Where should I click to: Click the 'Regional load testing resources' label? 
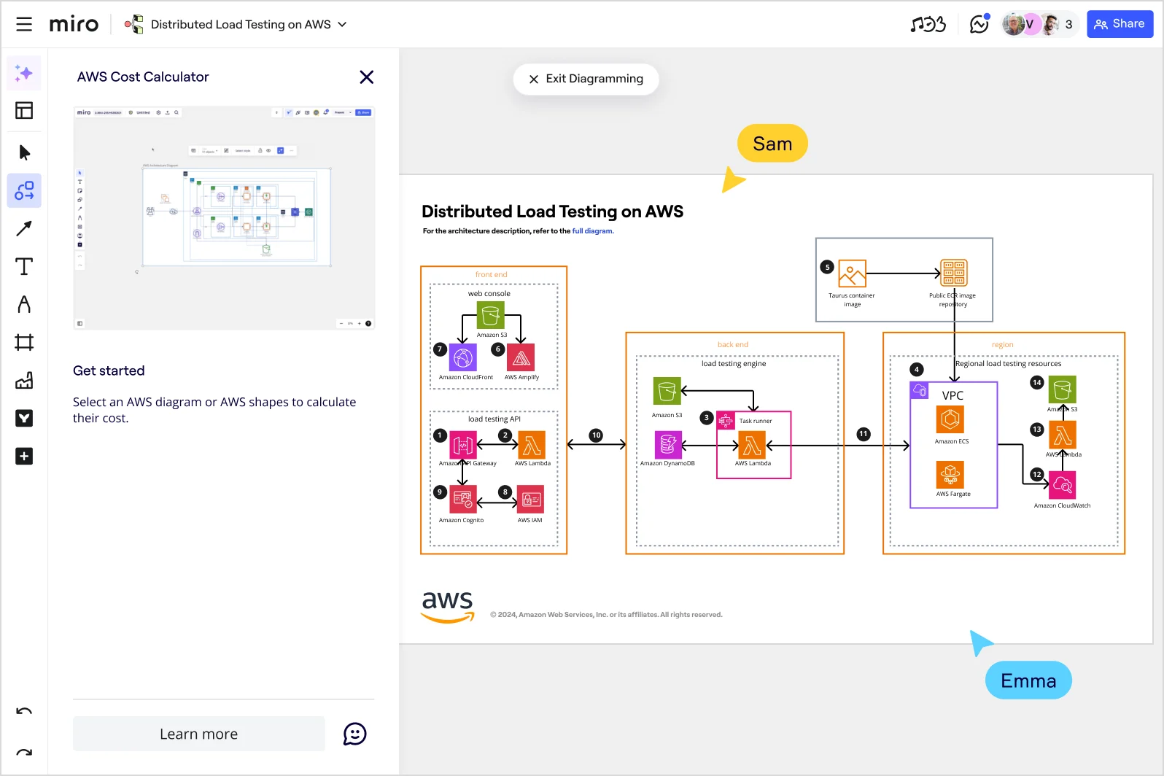[1009, 364]
